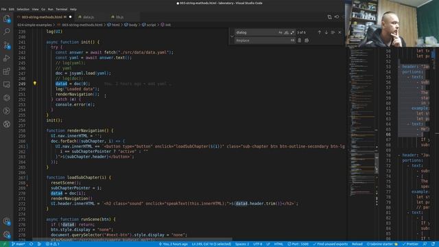Toggle Match Whole Word in find box
The width and height of the screenshot is (439, 247).
287,32
